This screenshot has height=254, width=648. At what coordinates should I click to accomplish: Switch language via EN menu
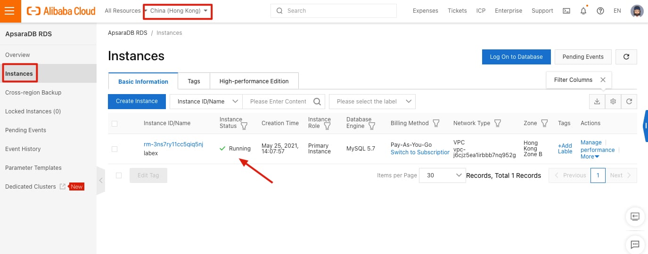[617, 11]
